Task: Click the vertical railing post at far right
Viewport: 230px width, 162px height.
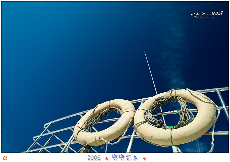Action: 222,102
